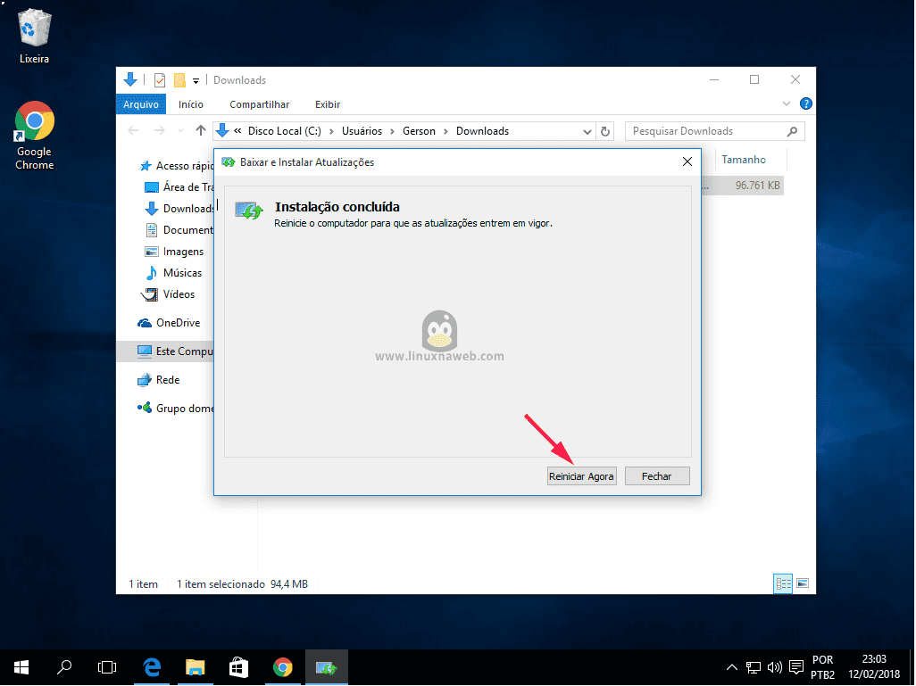Open the Arquivo menu

point(140,103)
